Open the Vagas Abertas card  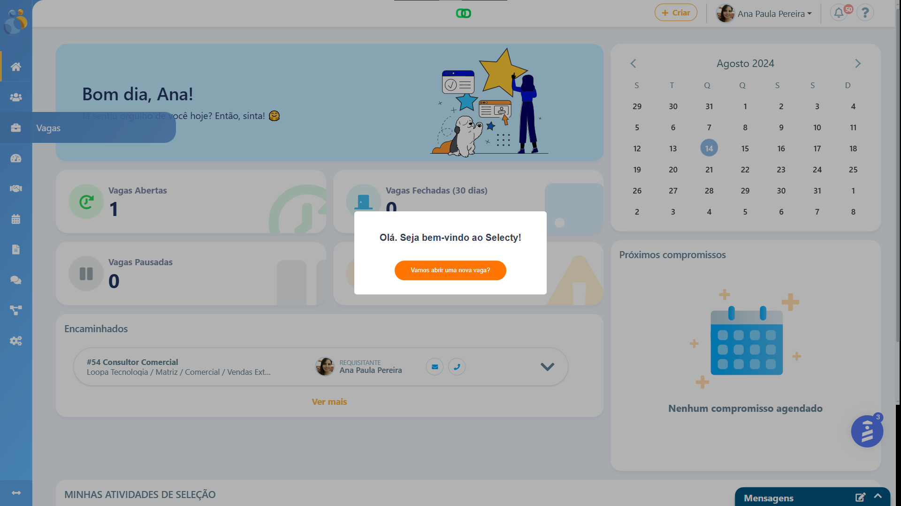pos(191,201)
